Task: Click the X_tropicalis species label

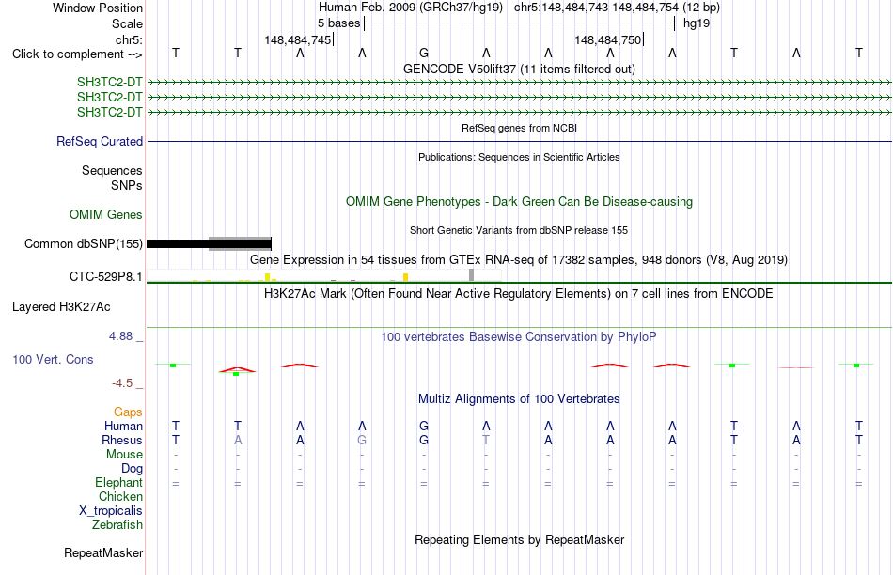Action: point(111,511)
